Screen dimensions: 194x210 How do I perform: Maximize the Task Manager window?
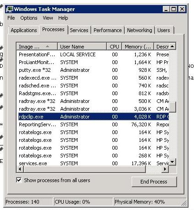click(x=173, y=9)
